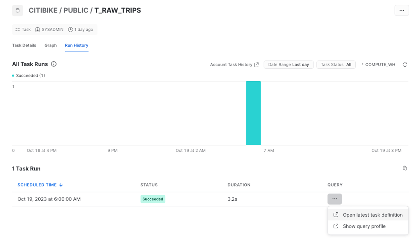Image resolution: width=417 pixels, height=242 pixels.
Task: Click the external link icon in Show query profile
Action: click(x=336, y=226)
